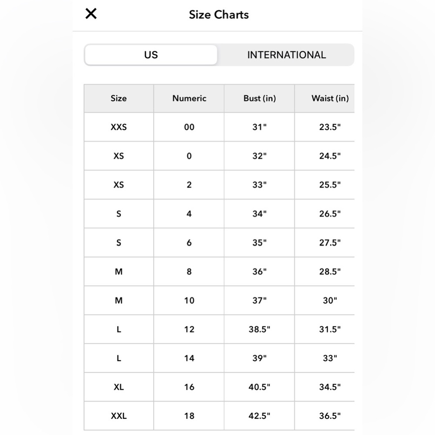Click the 30" waist measurement cell
Viewport: 435px width, 435px height.
[330, 301]
